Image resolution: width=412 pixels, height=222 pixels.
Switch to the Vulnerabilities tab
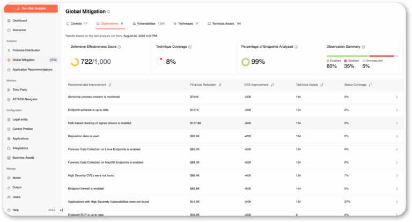(149, 24)
